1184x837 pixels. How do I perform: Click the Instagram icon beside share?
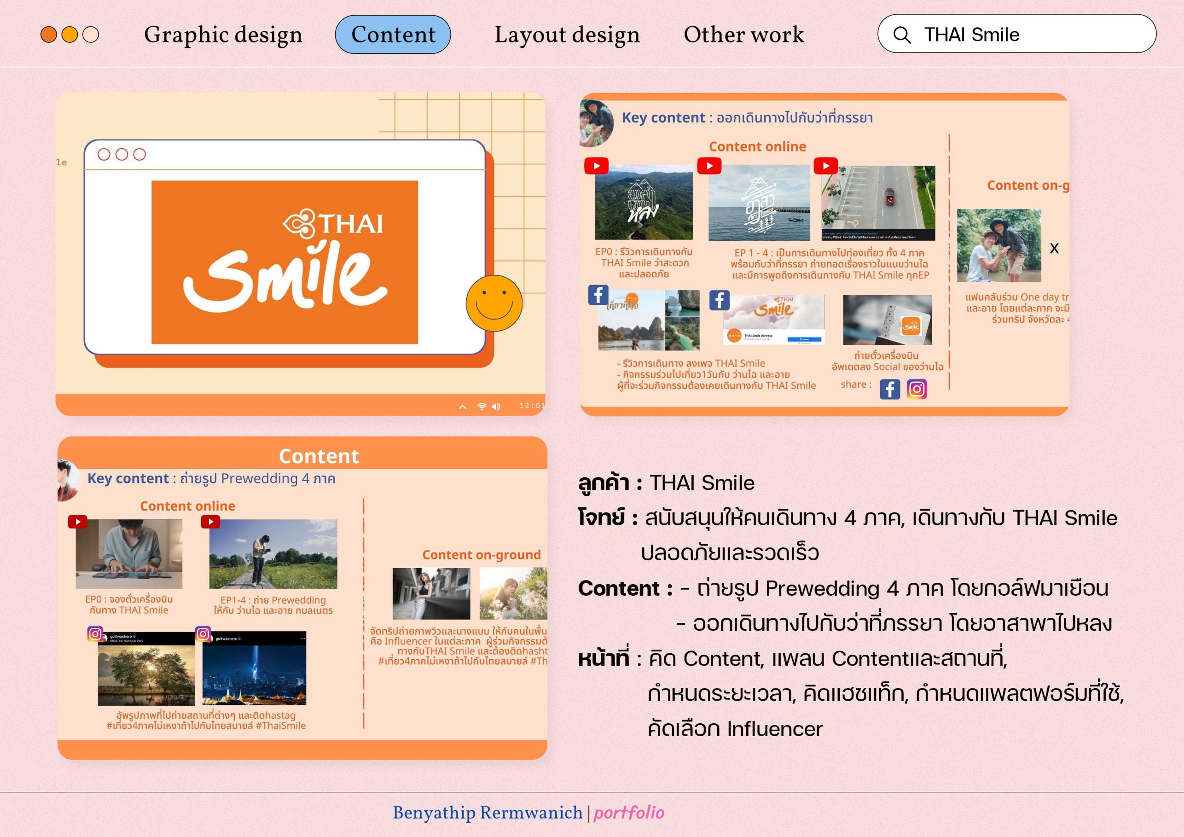pyautogui.click(x=917, y=389)
